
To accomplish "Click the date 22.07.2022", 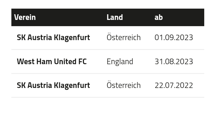I will point(174,85).
